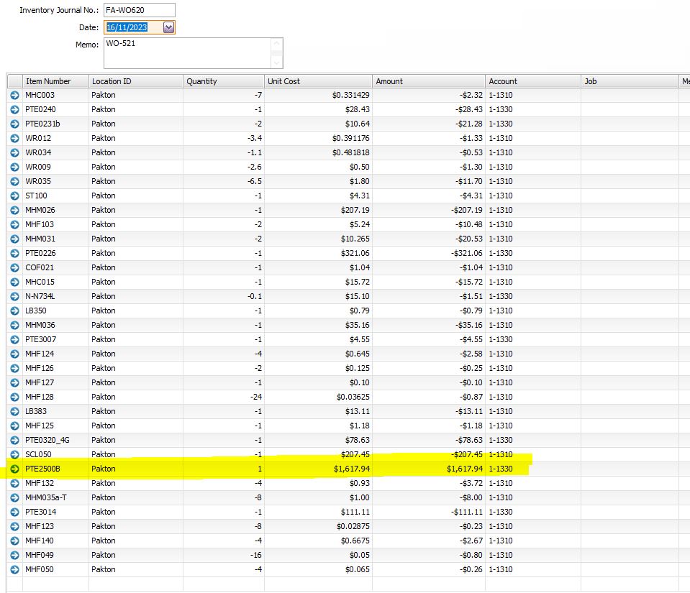The height and width of the screenshot is (593, 690).
Task: Select the MHM035a-T item number cell
Action: pos(55,497)
